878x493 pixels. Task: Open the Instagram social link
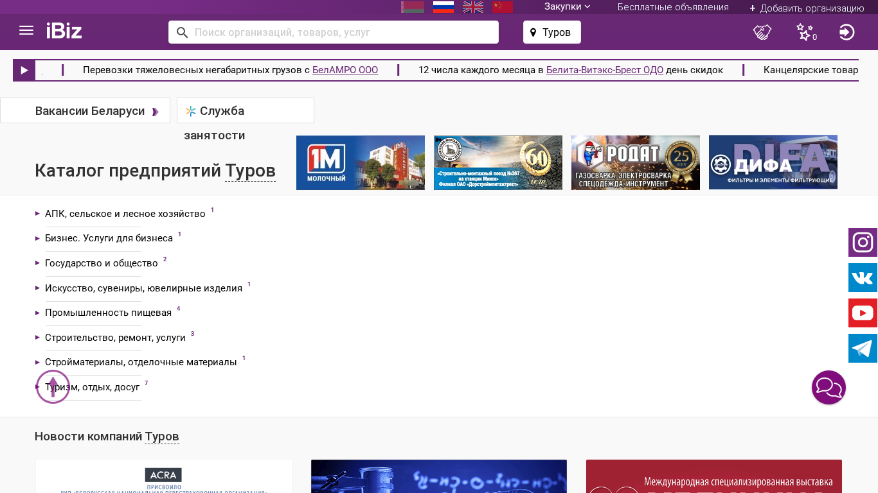point(863,243)
